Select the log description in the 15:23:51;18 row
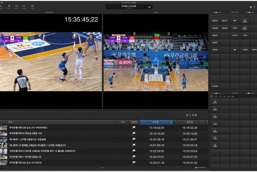 (25, 162)
